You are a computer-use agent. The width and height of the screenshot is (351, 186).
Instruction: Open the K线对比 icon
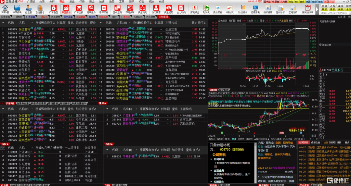[x=229, y=8]
